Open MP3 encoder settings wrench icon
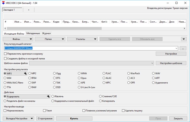The width and height of the screenshot is (190, 122). [26, 73]
